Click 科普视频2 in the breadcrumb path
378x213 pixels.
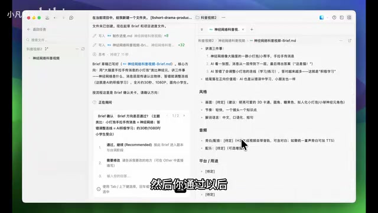click(206, 41)
